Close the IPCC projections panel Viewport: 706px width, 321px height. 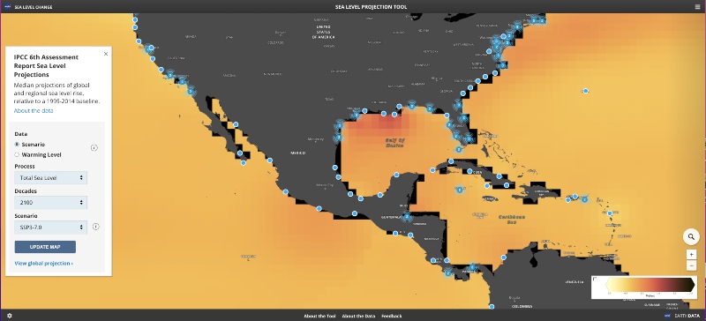106,54
